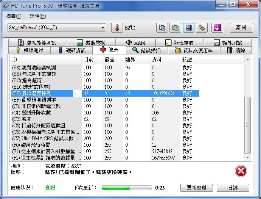Click the green 良好 health status text
The image size is (261, 199).
50,188
